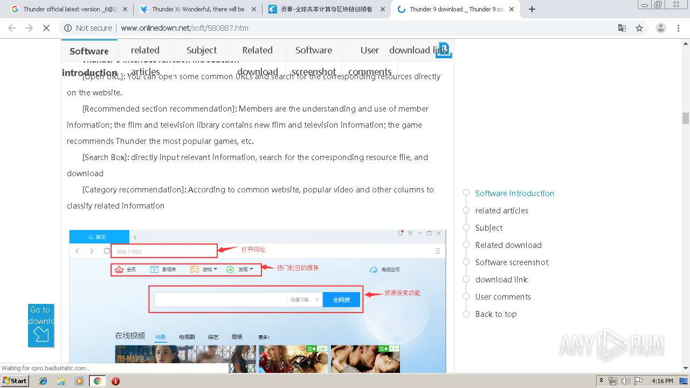
Task: Click the blue download icon in page navigation
Action: click(x=444, y=50)
